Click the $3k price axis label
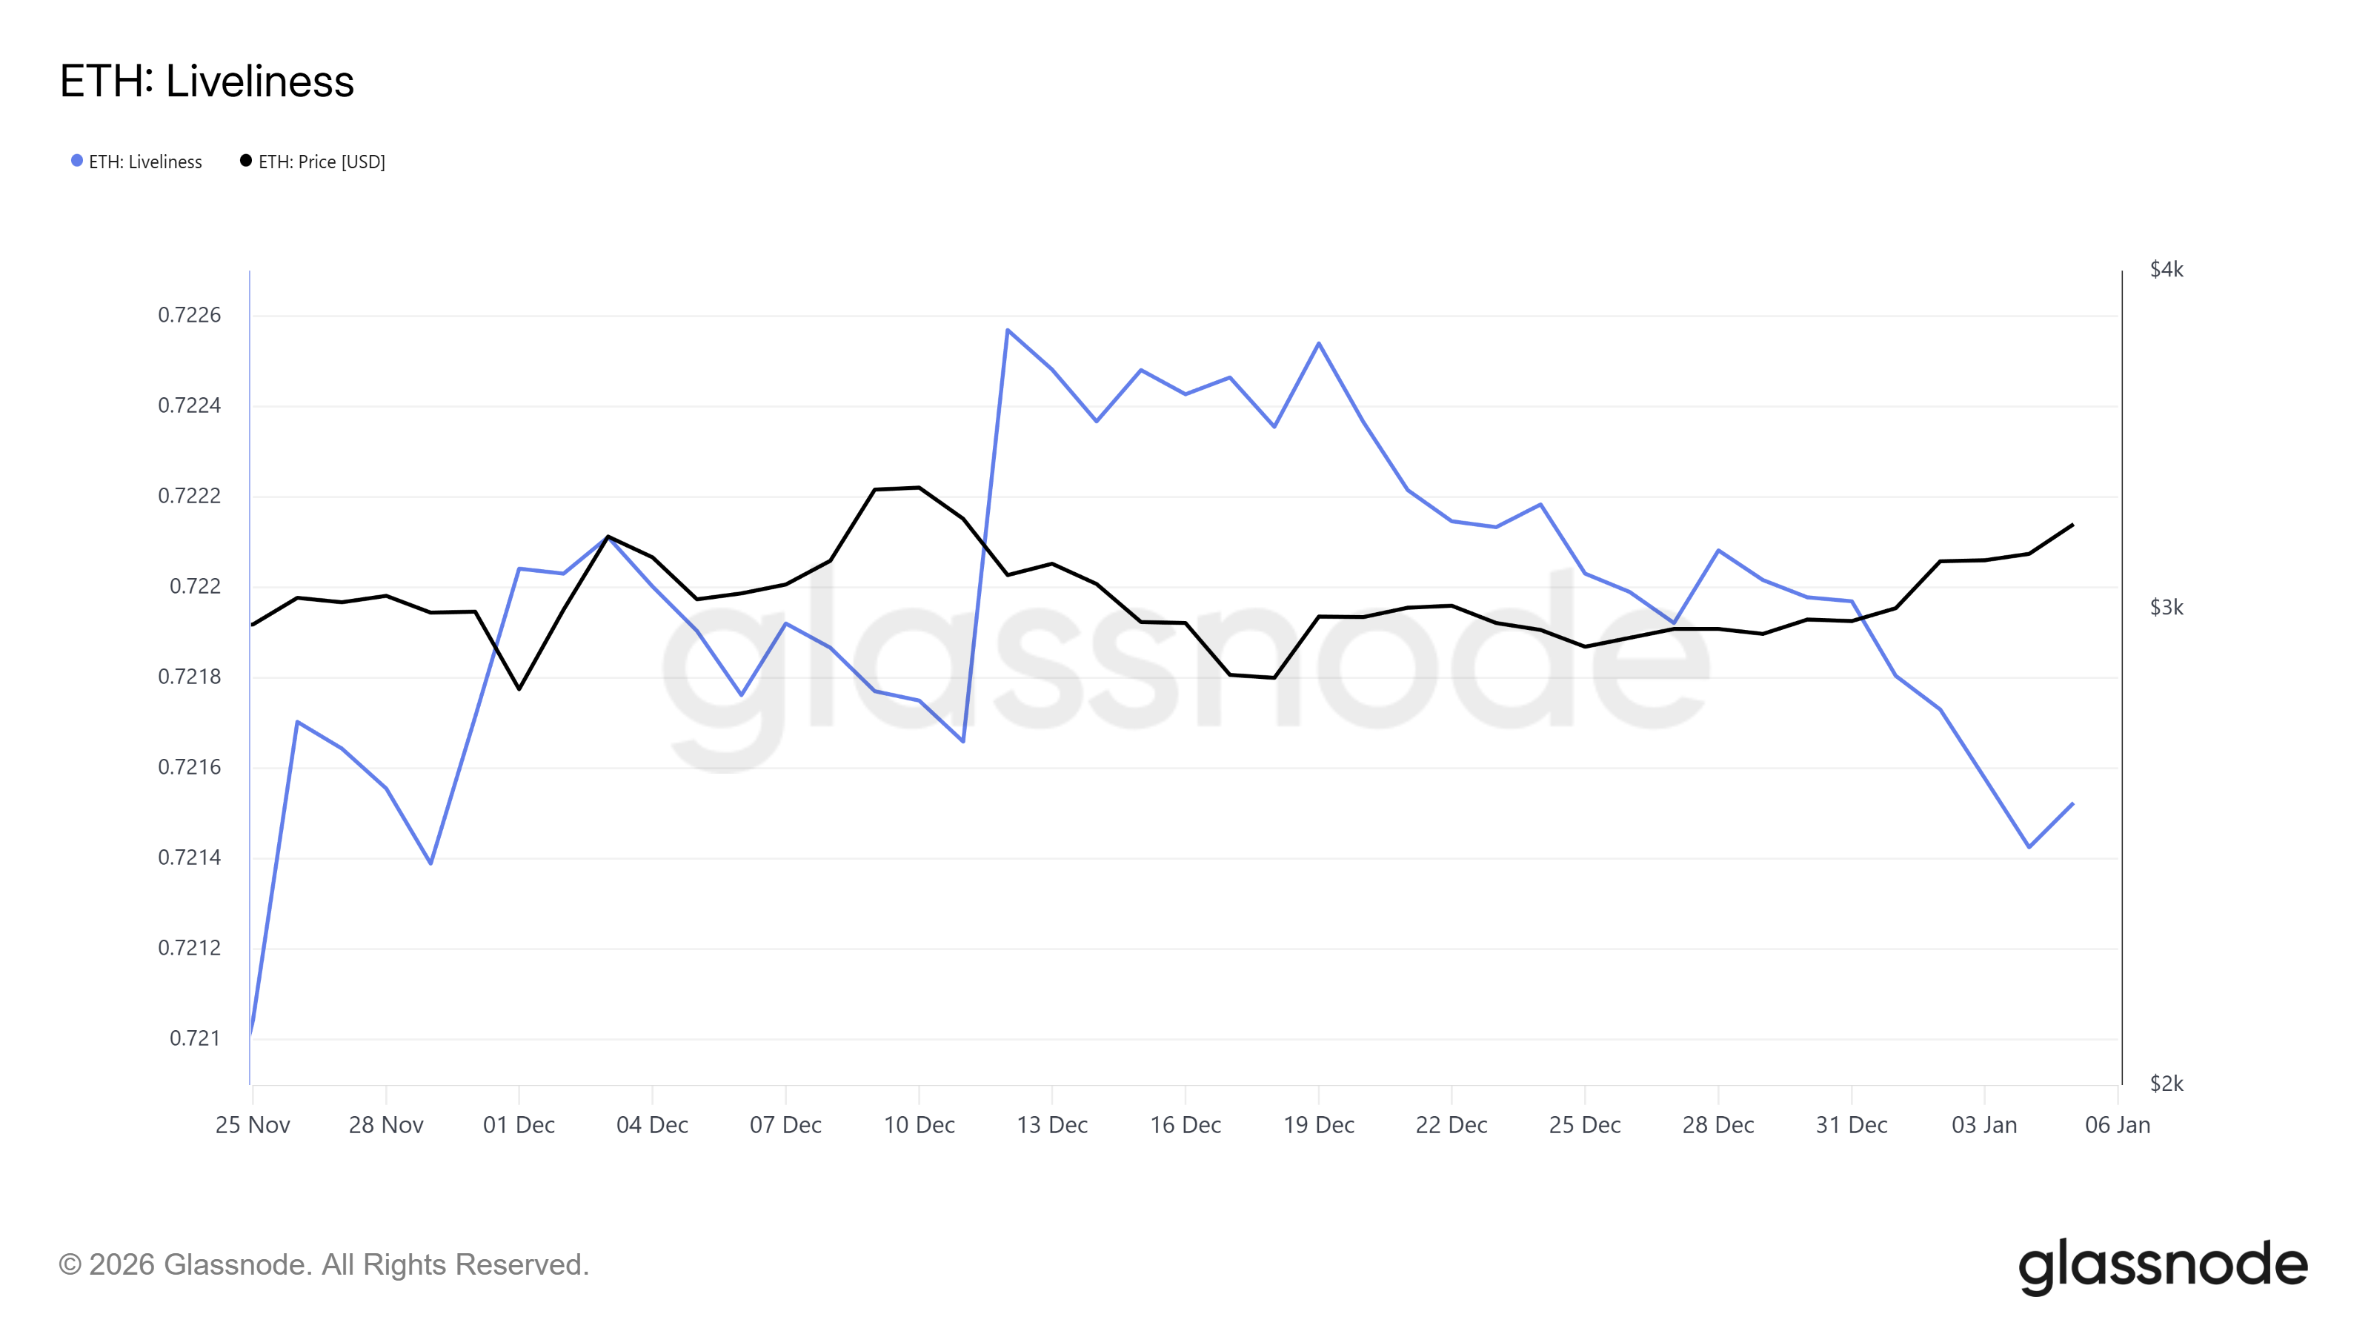Screen dimensions: 2371x1334 [x=2166, y=608]
